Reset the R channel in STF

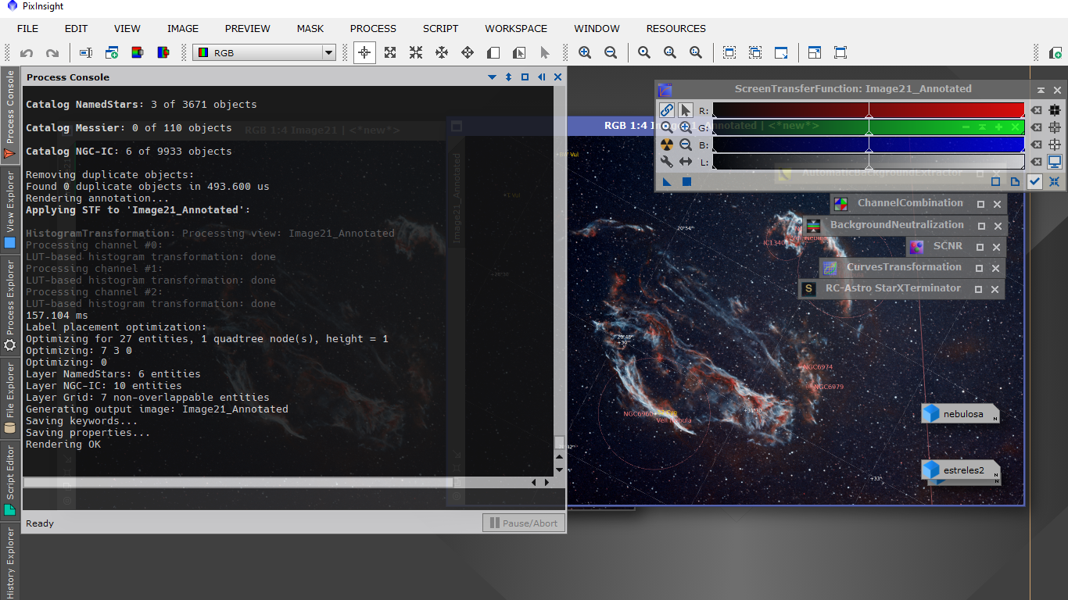[x=1035, y=110]
